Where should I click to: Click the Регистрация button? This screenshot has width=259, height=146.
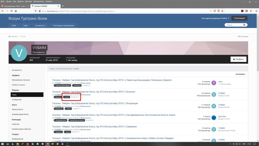click(239, 18)
